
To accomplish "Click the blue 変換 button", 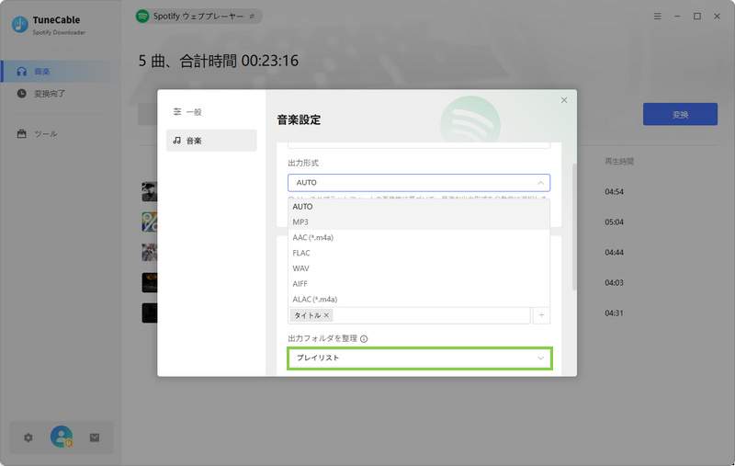I will tap(680, 114).
